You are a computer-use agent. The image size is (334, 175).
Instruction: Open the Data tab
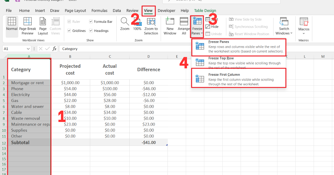117,11
